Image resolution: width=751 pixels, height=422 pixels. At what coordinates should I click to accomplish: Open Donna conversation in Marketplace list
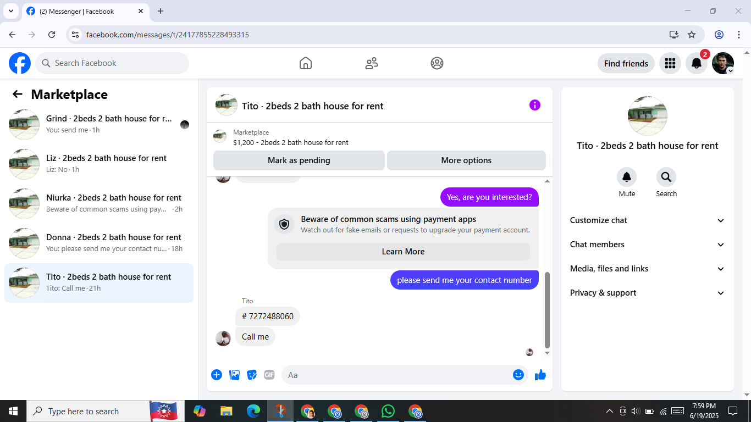(x=99, y=243)
